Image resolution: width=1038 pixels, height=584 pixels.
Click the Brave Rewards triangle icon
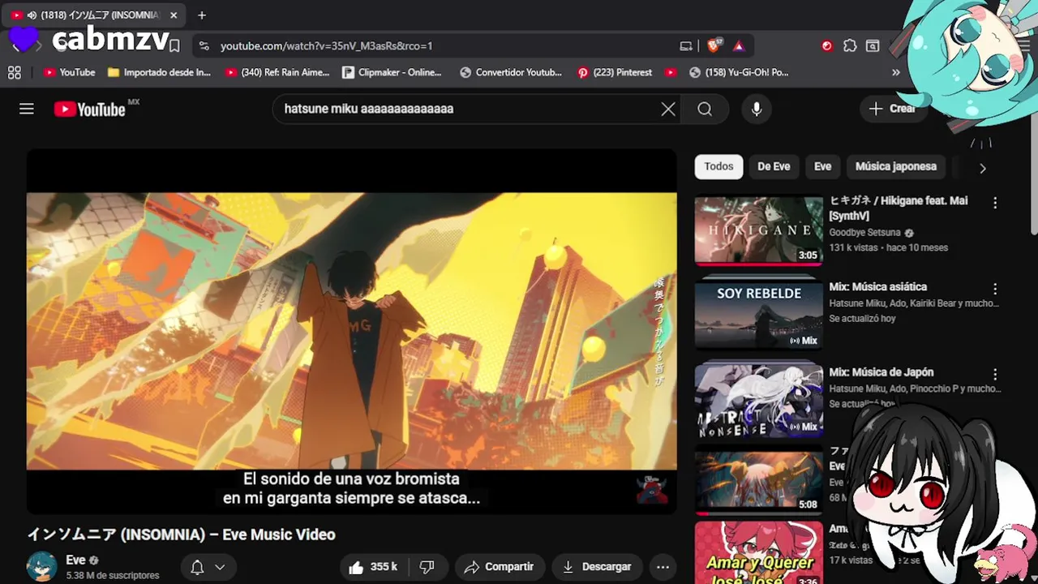pyautogui.click(x=739, y=46)
